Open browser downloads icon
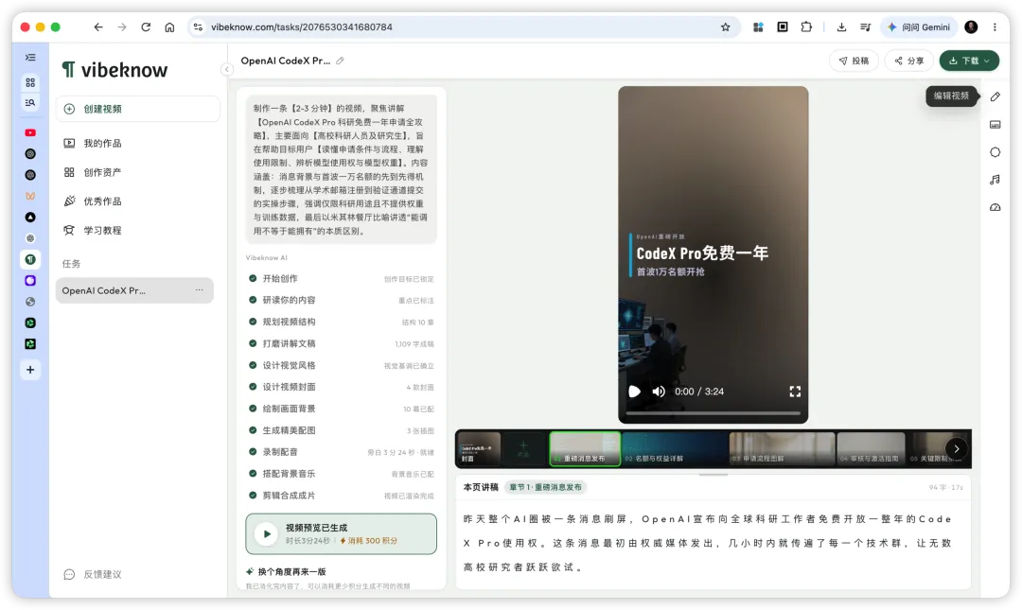The height and width of the screenshot is (610, 1022). point(841,26)
